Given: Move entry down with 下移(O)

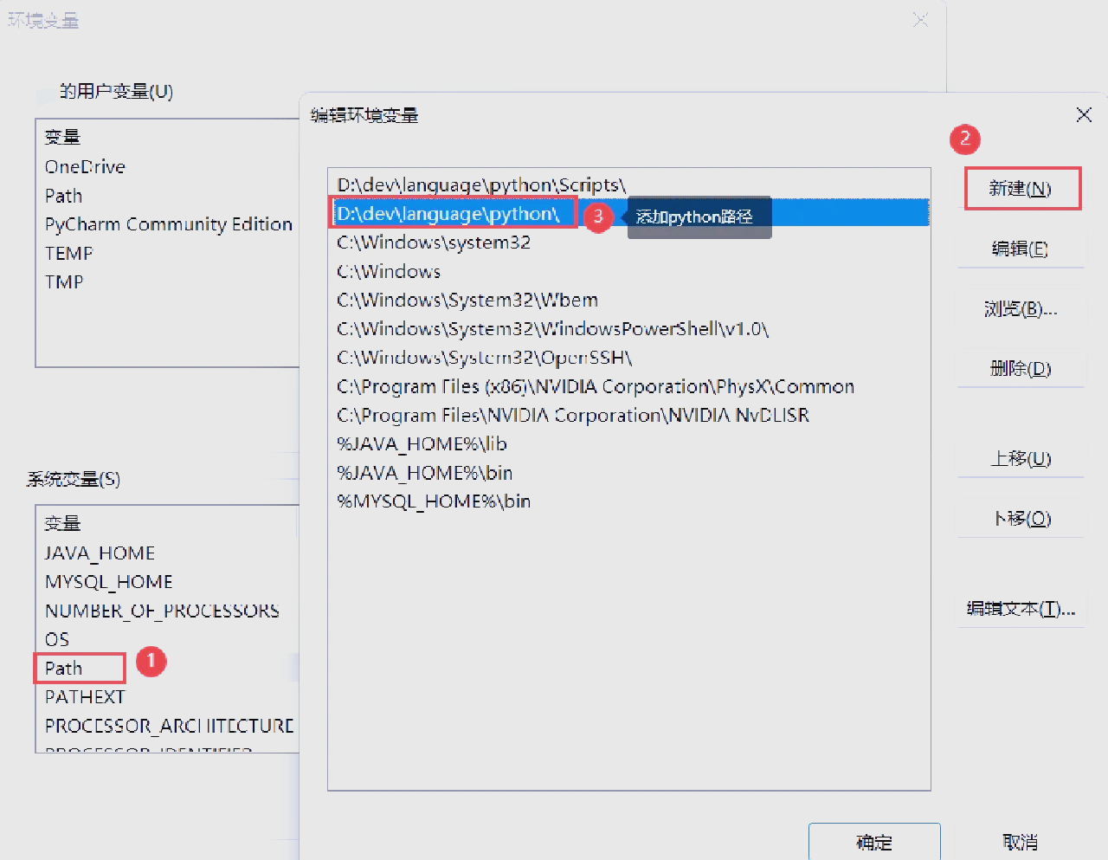Looking at the screenshot, I should coord(1021,519).
